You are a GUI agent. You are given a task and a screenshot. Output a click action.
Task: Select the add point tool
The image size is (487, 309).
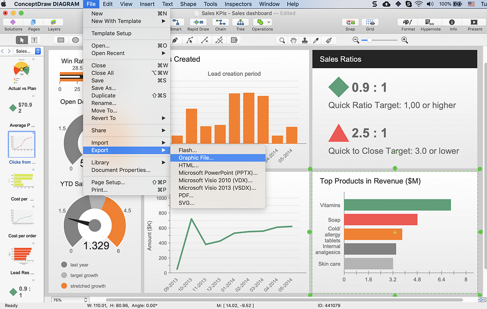click(x=205, y=40)
